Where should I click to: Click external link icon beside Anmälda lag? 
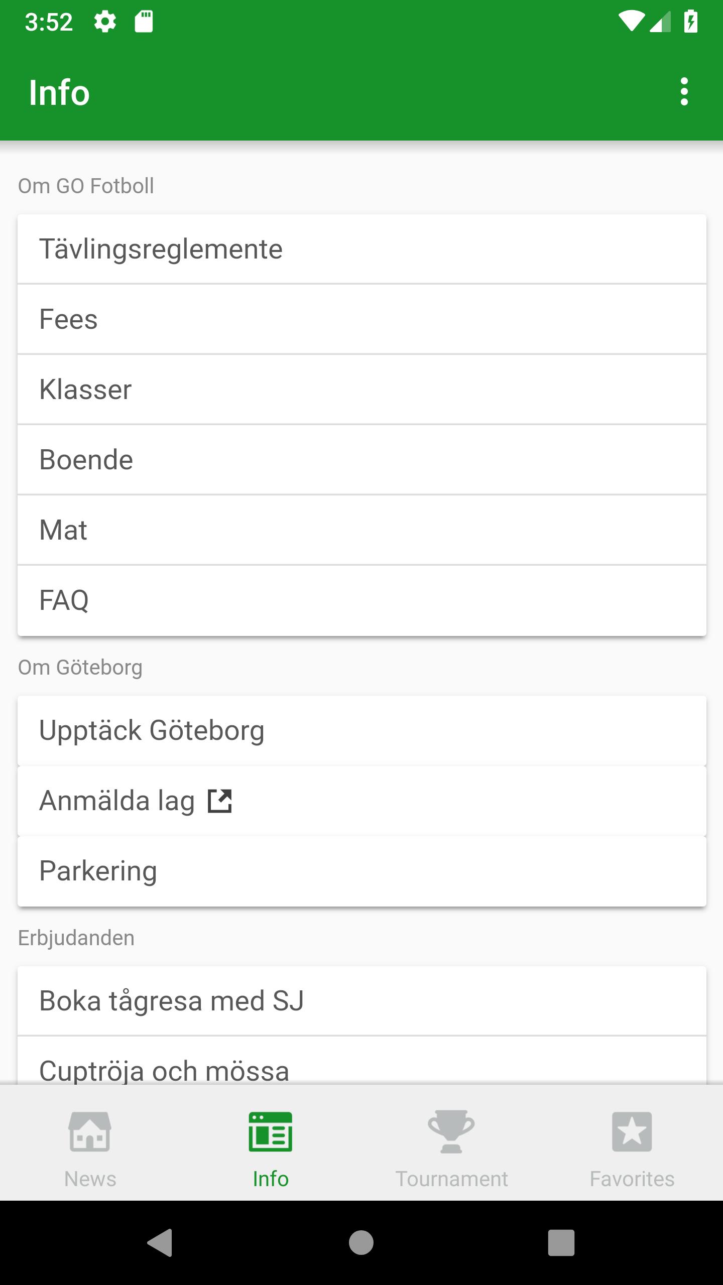point(220,801)
